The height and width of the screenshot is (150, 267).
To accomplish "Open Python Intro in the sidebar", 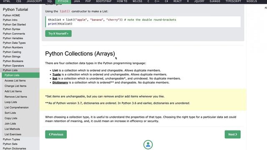I will (x=10, y=20).
